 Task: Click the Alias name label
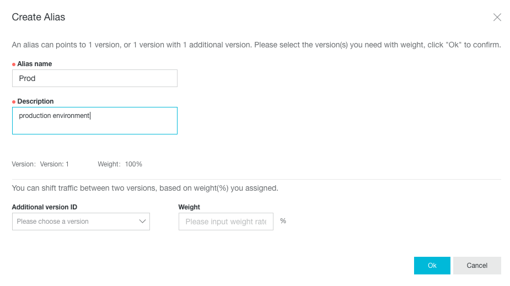pyautogui.click(x=35, y=64)
